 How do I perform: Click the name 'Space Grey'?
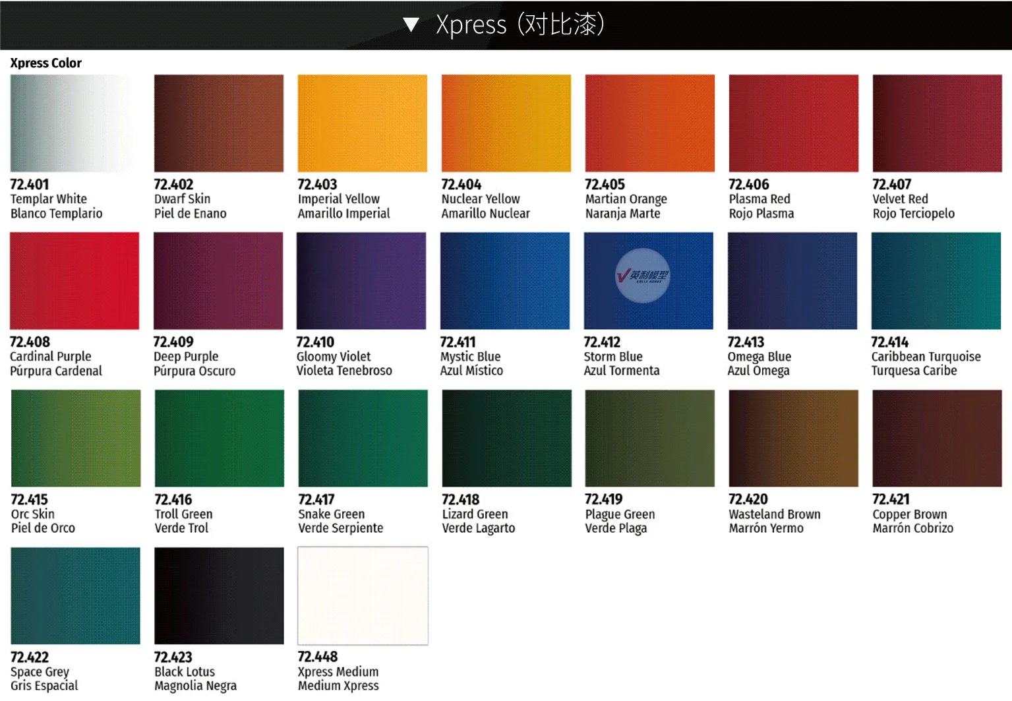[x=40, y=672]
